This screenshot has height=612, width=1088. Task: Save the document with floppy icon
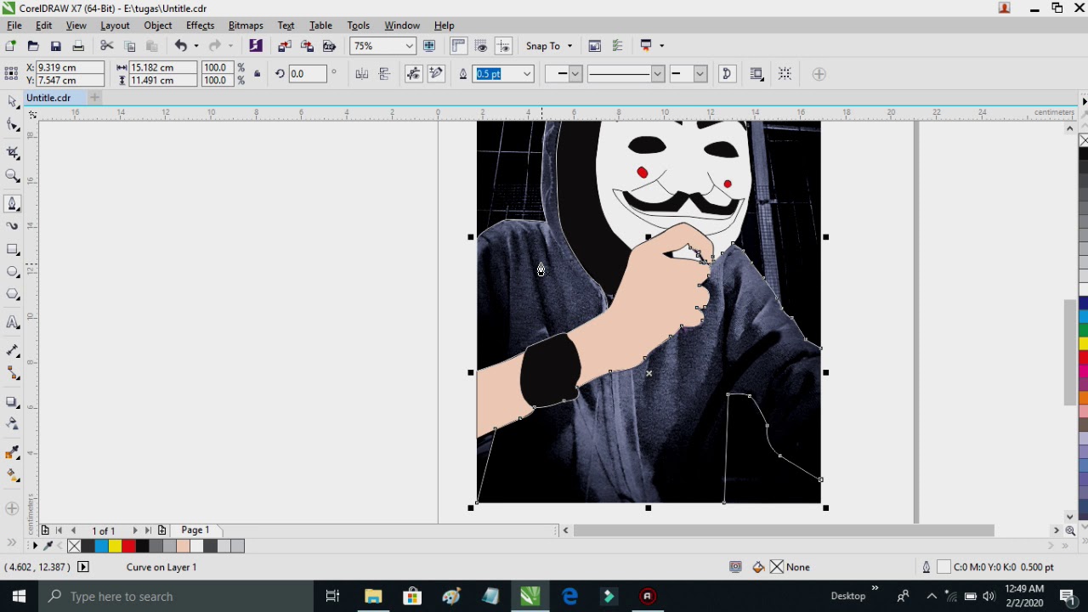56,46
